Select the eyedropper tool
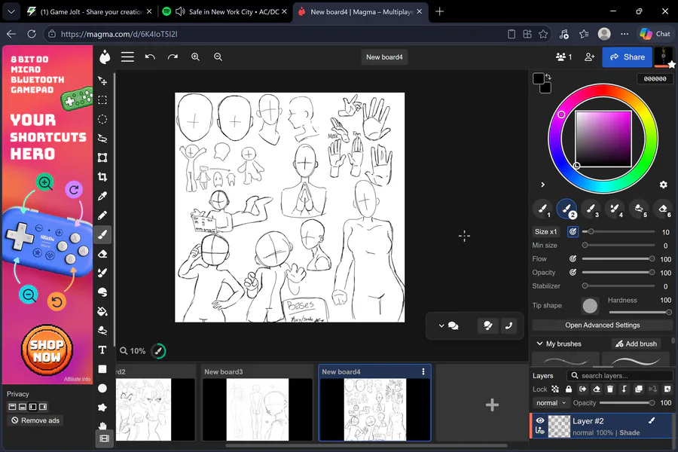 [102, 196]
